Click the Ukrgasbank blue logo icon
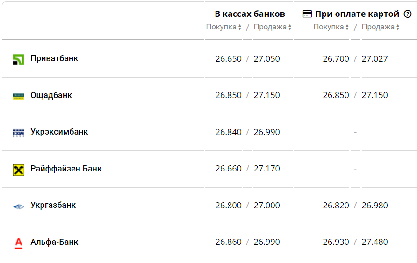 point(19,206)
